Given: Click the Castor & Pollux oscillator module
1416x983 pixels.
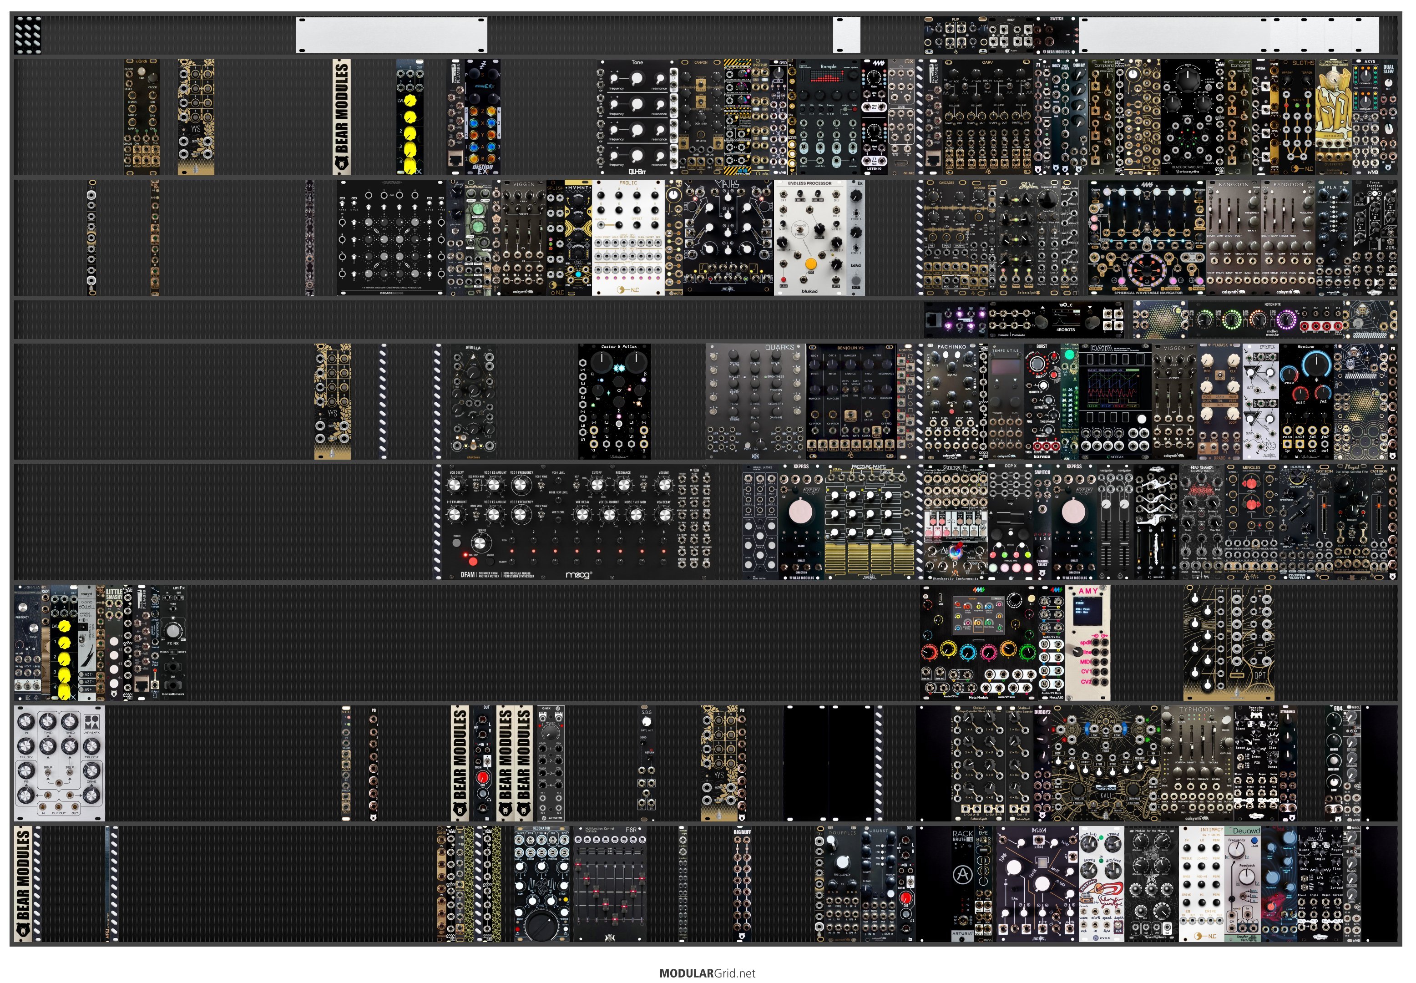Looking at the screenshot, I should pos(614,401).
